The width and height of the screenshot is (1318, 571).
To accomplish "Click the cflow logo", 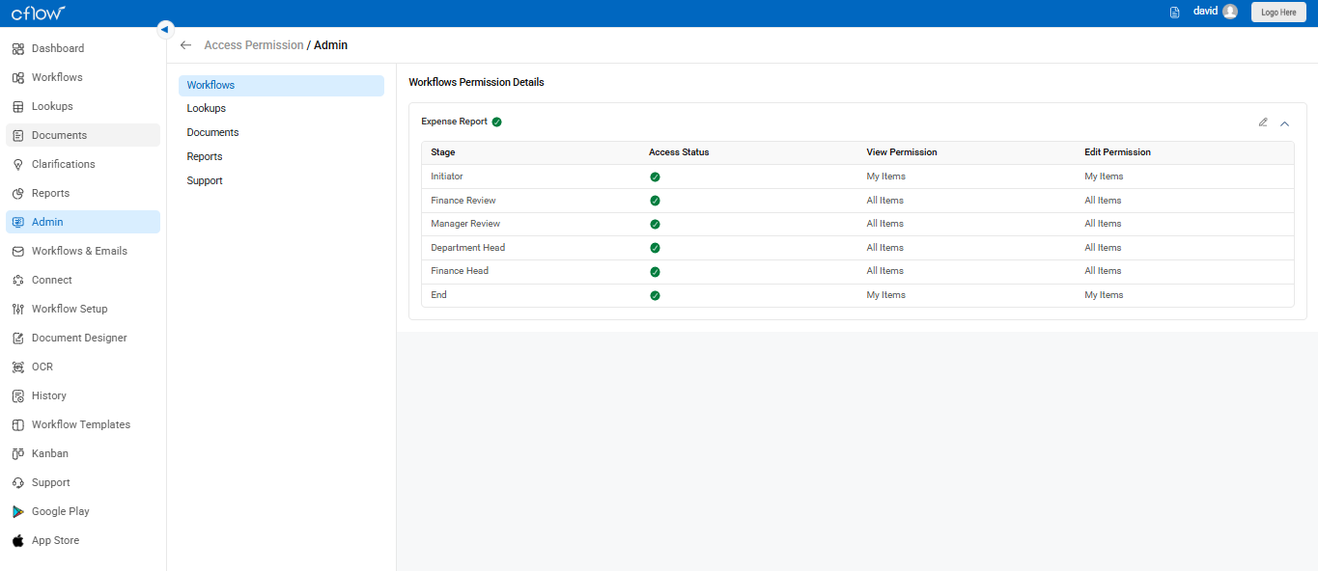I will 39,13.
